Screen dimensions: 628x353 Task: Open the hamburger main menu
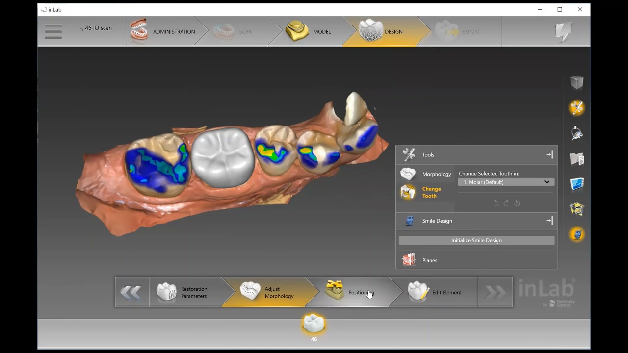pyautogui.click(x=53, y=31)
